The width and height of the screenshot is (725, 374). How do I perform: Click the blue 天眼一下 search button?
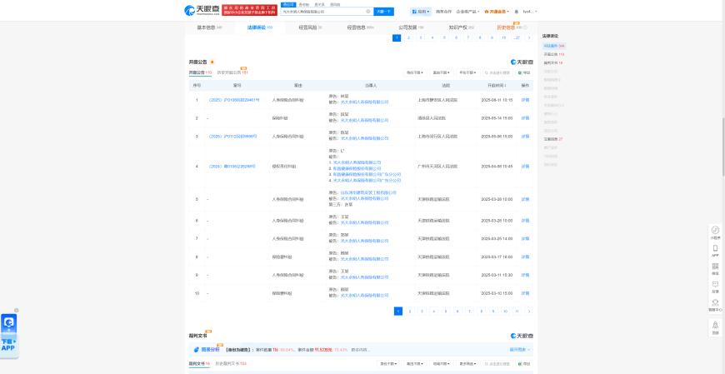(383, 12)
